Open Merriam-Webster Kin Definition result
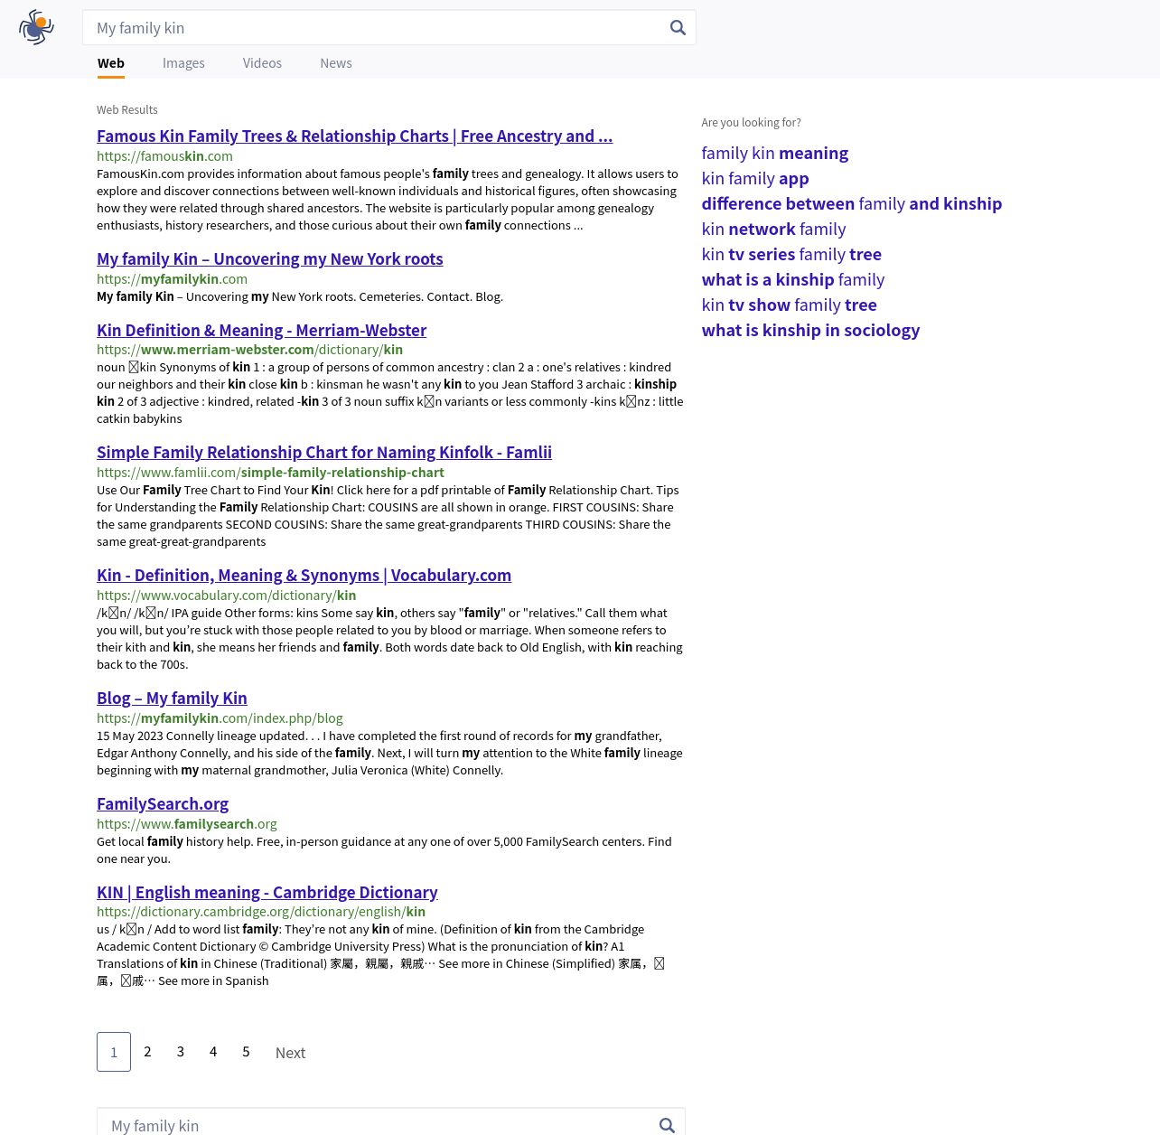 point(261,331)
